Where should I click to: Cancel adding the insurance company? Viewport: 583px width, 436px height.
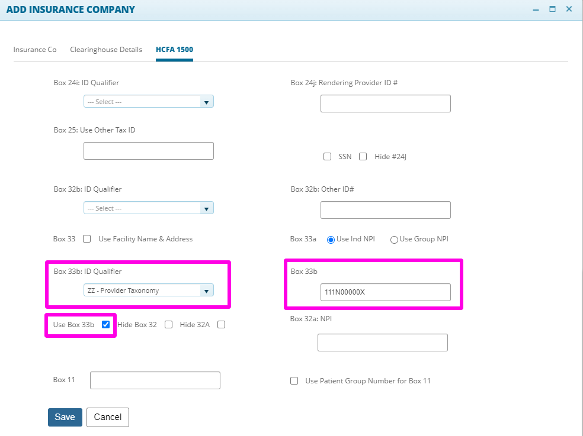(x=107, y=417)
